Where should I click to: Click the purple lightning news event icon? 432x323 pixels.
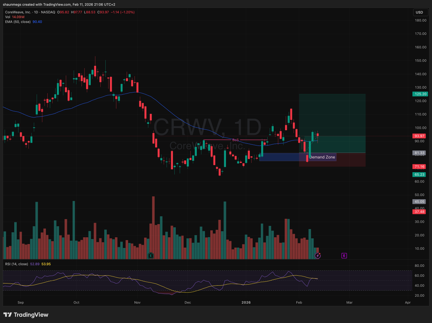318,255
